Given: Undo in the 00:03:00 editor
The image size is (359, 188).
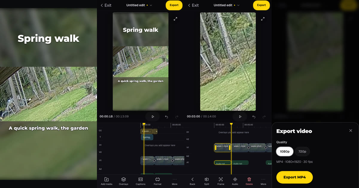Looking at the screenshot, I should click(254, 117).
